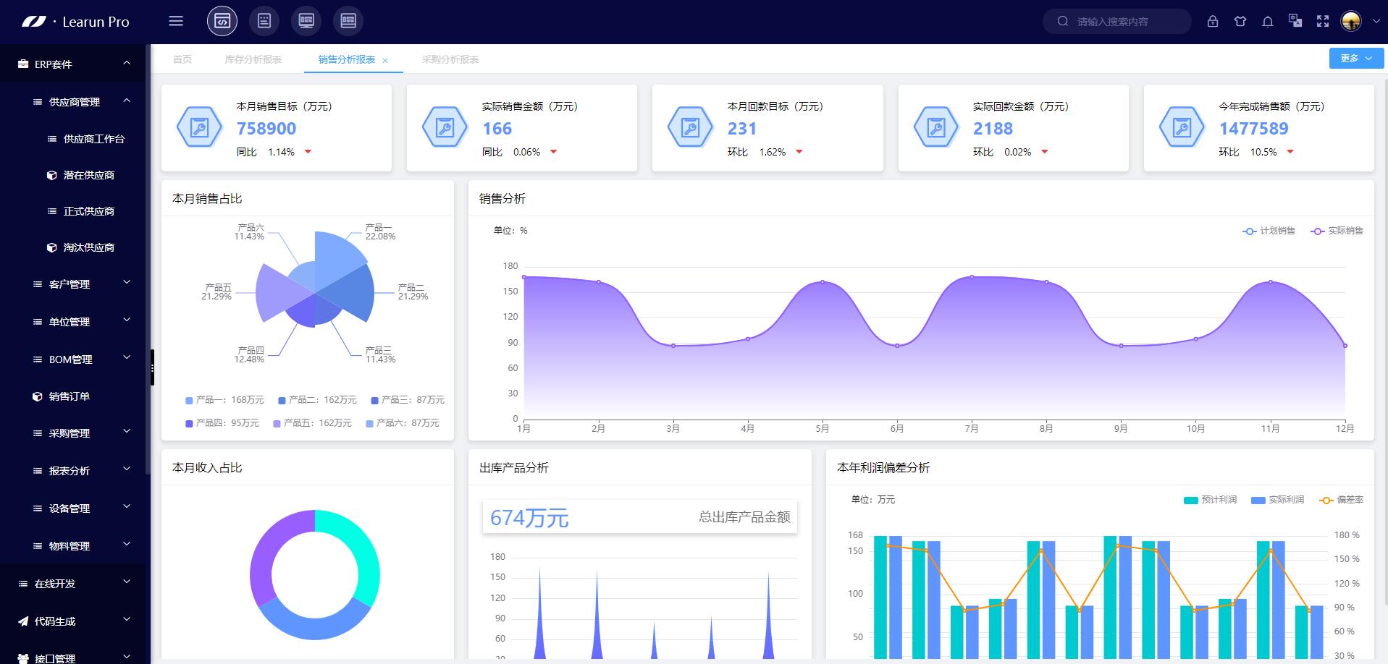Click the theme/skin icon in the top bar

[x=1240, y=21]
